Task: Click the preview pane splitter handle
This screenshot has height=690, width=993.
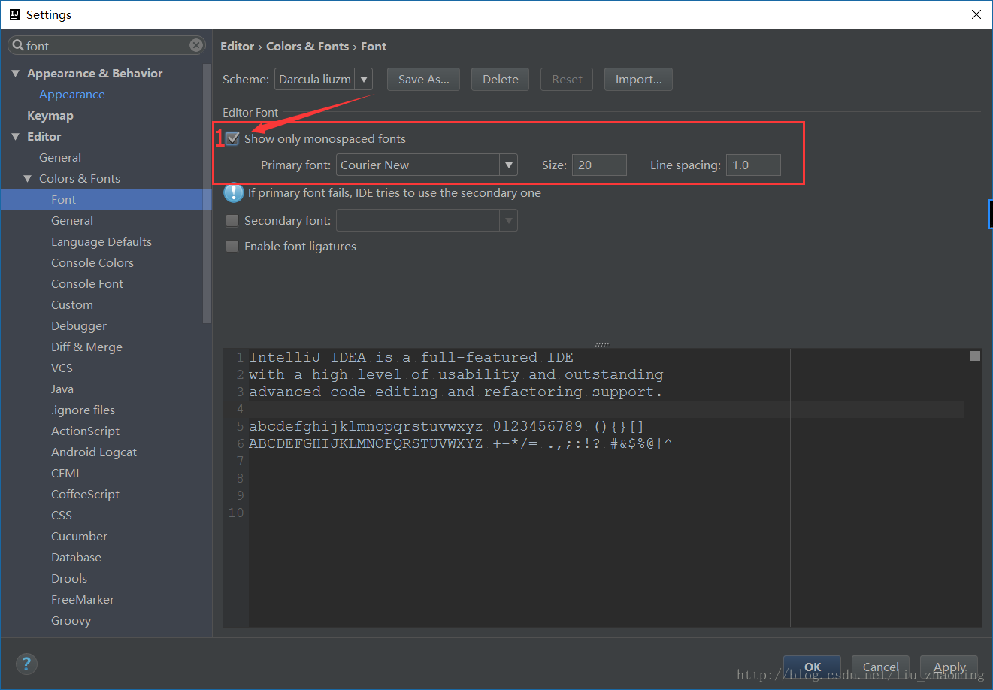Action: pyautogui.click(x=601, y=345)
